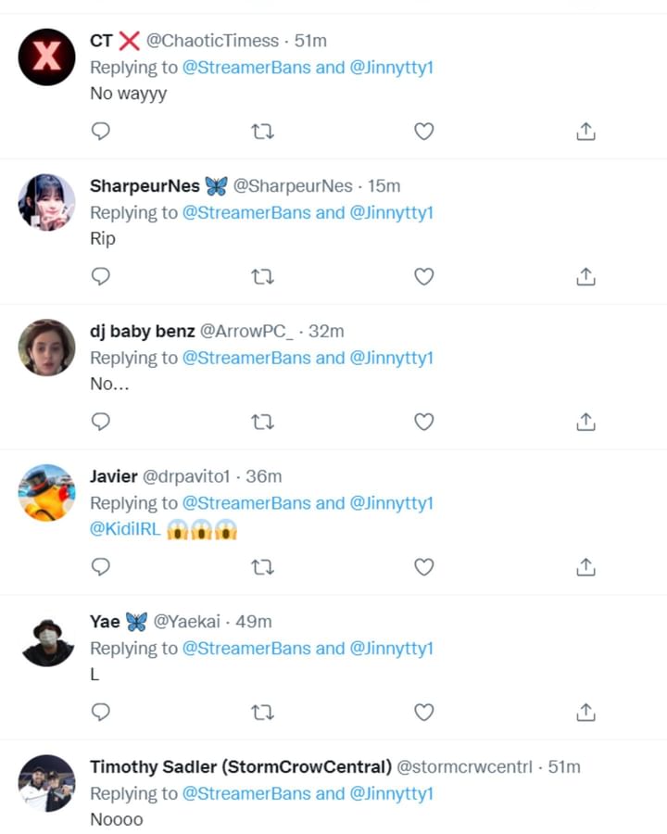Retweet Timothy Sadler's "Noooo" reply
Image resolution: width=667 pixels, height=834 pixels.
262,830
